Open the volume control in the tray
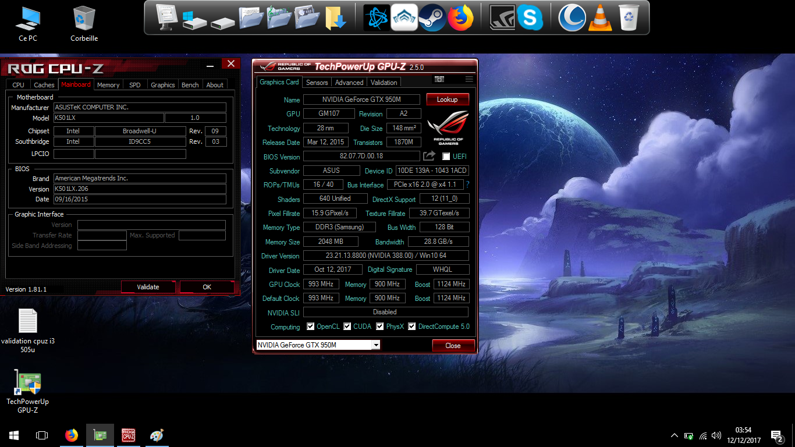 click(716, 435)
